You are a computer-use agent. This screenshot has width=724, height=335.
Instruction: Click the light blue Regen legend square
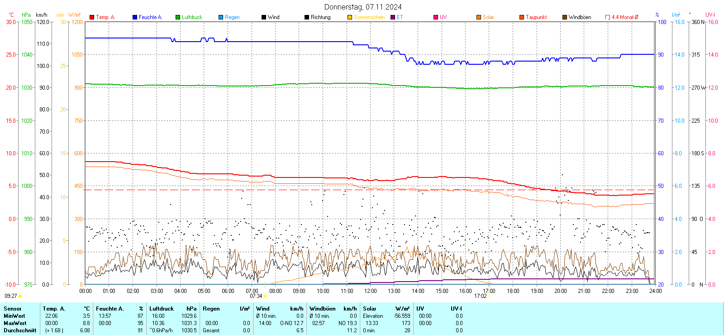pos(221,17)
